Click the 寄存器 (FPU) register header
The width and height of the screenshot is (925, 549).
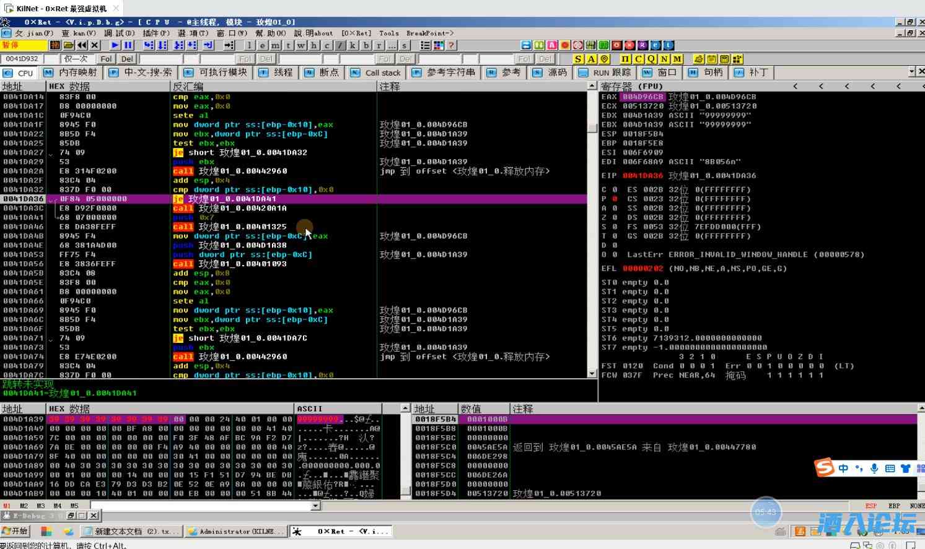coord(632,86)
